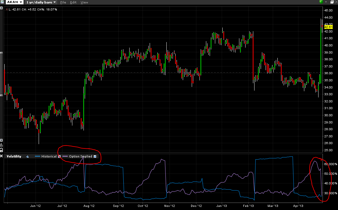Viewport: 338px width, 210px height.
Task: Open the File menu
Action: (x=63, y=2)
